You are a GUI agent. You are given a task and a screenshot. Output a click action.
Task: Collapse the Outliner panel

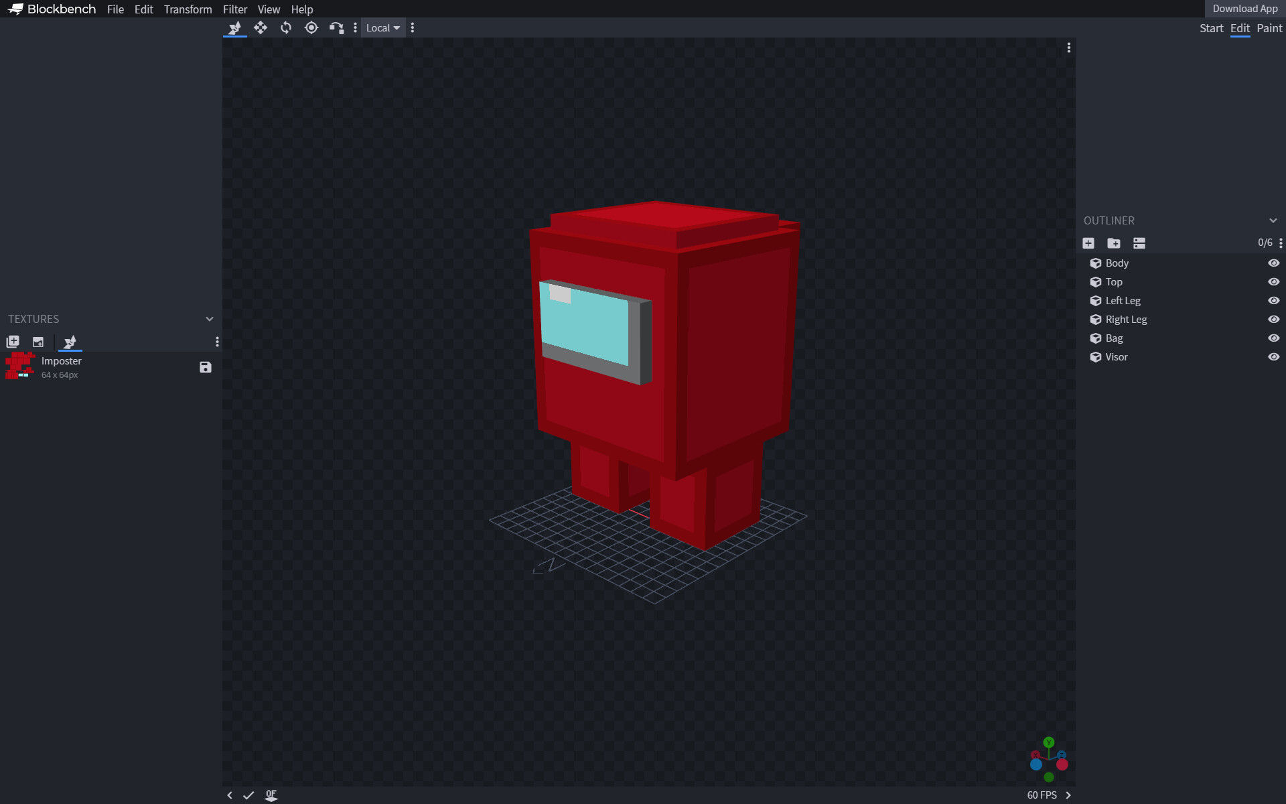click(1273, 220)
